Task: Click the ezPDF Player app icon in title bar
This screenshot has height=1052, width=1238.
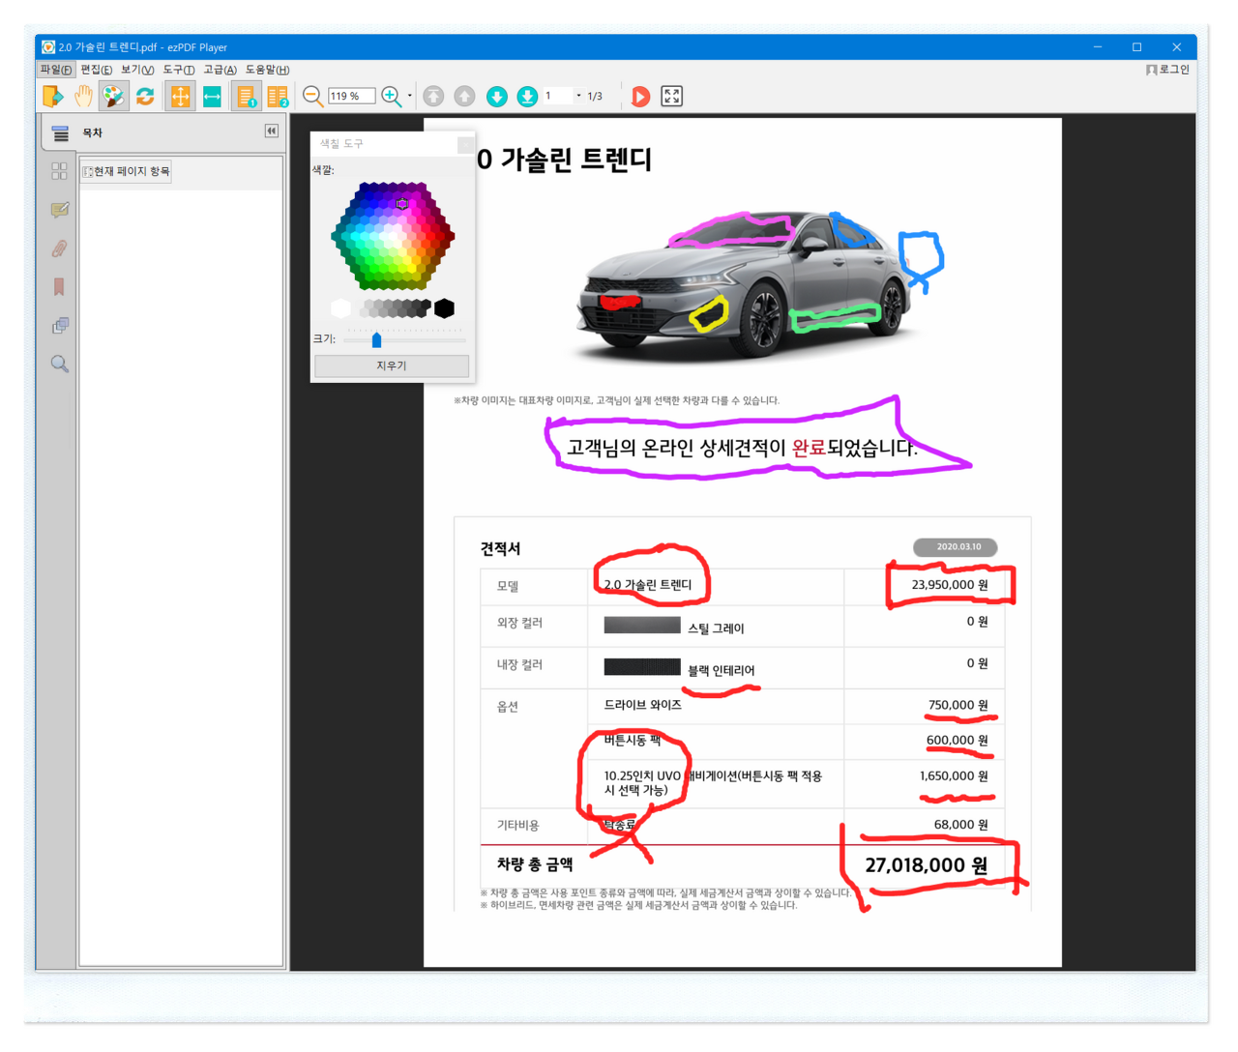Action: [47, 46]
